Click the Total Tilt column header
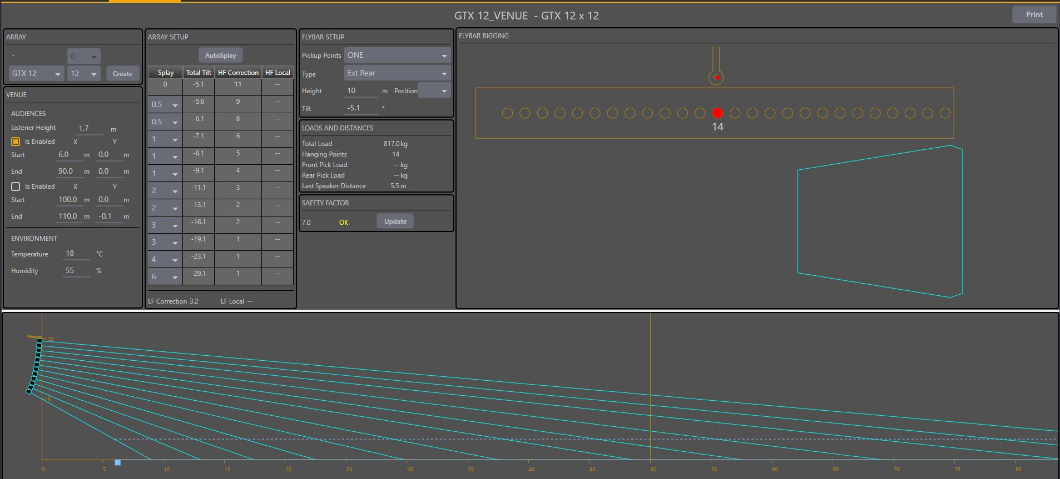The height and width of the screenshot is (479, 1060). pos(199,73)
